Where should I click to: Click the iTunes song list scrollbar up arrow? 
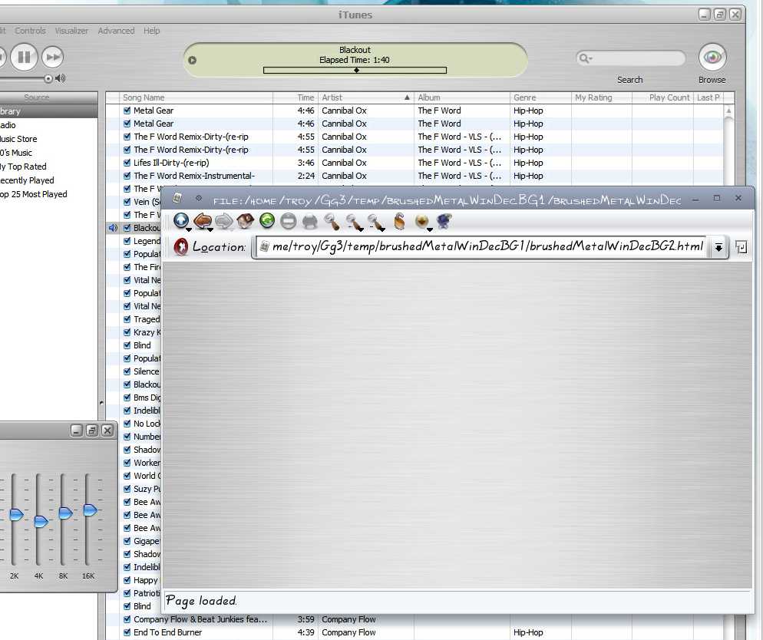728,111
